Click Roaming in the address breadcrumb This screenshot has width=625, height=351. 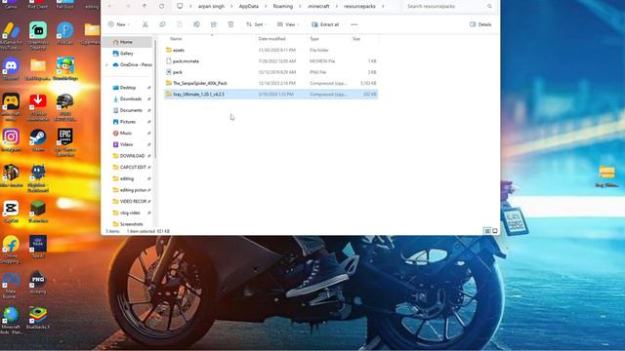click(282, 7)
